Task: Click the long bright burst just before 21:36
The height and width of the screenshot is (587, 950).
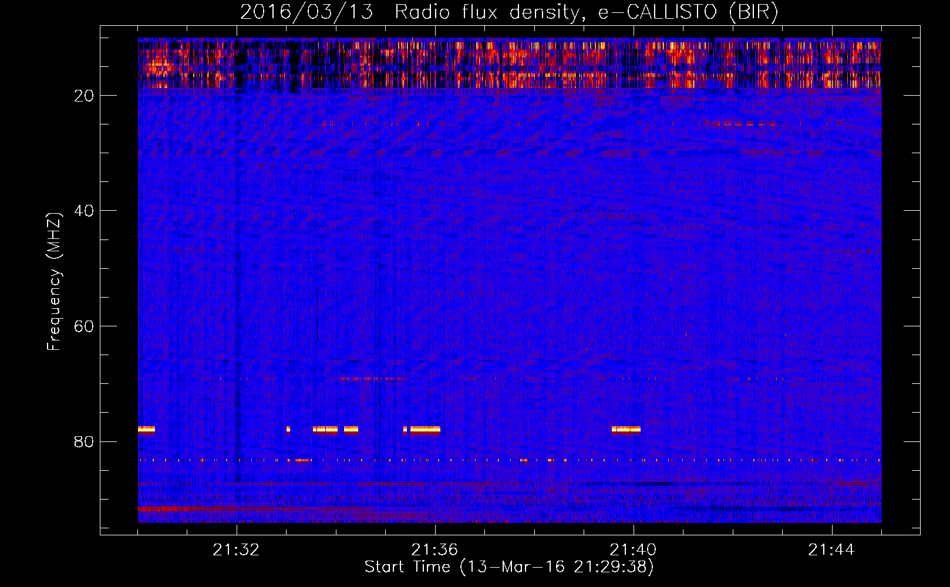Action: [425, 429]
